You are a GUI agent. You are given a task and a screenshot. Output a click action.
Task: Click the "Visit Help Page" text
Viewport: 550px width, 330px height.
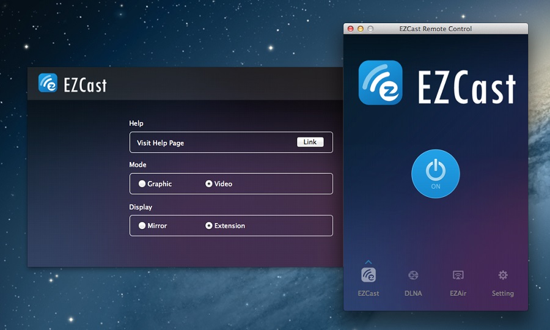pos(160,143)
